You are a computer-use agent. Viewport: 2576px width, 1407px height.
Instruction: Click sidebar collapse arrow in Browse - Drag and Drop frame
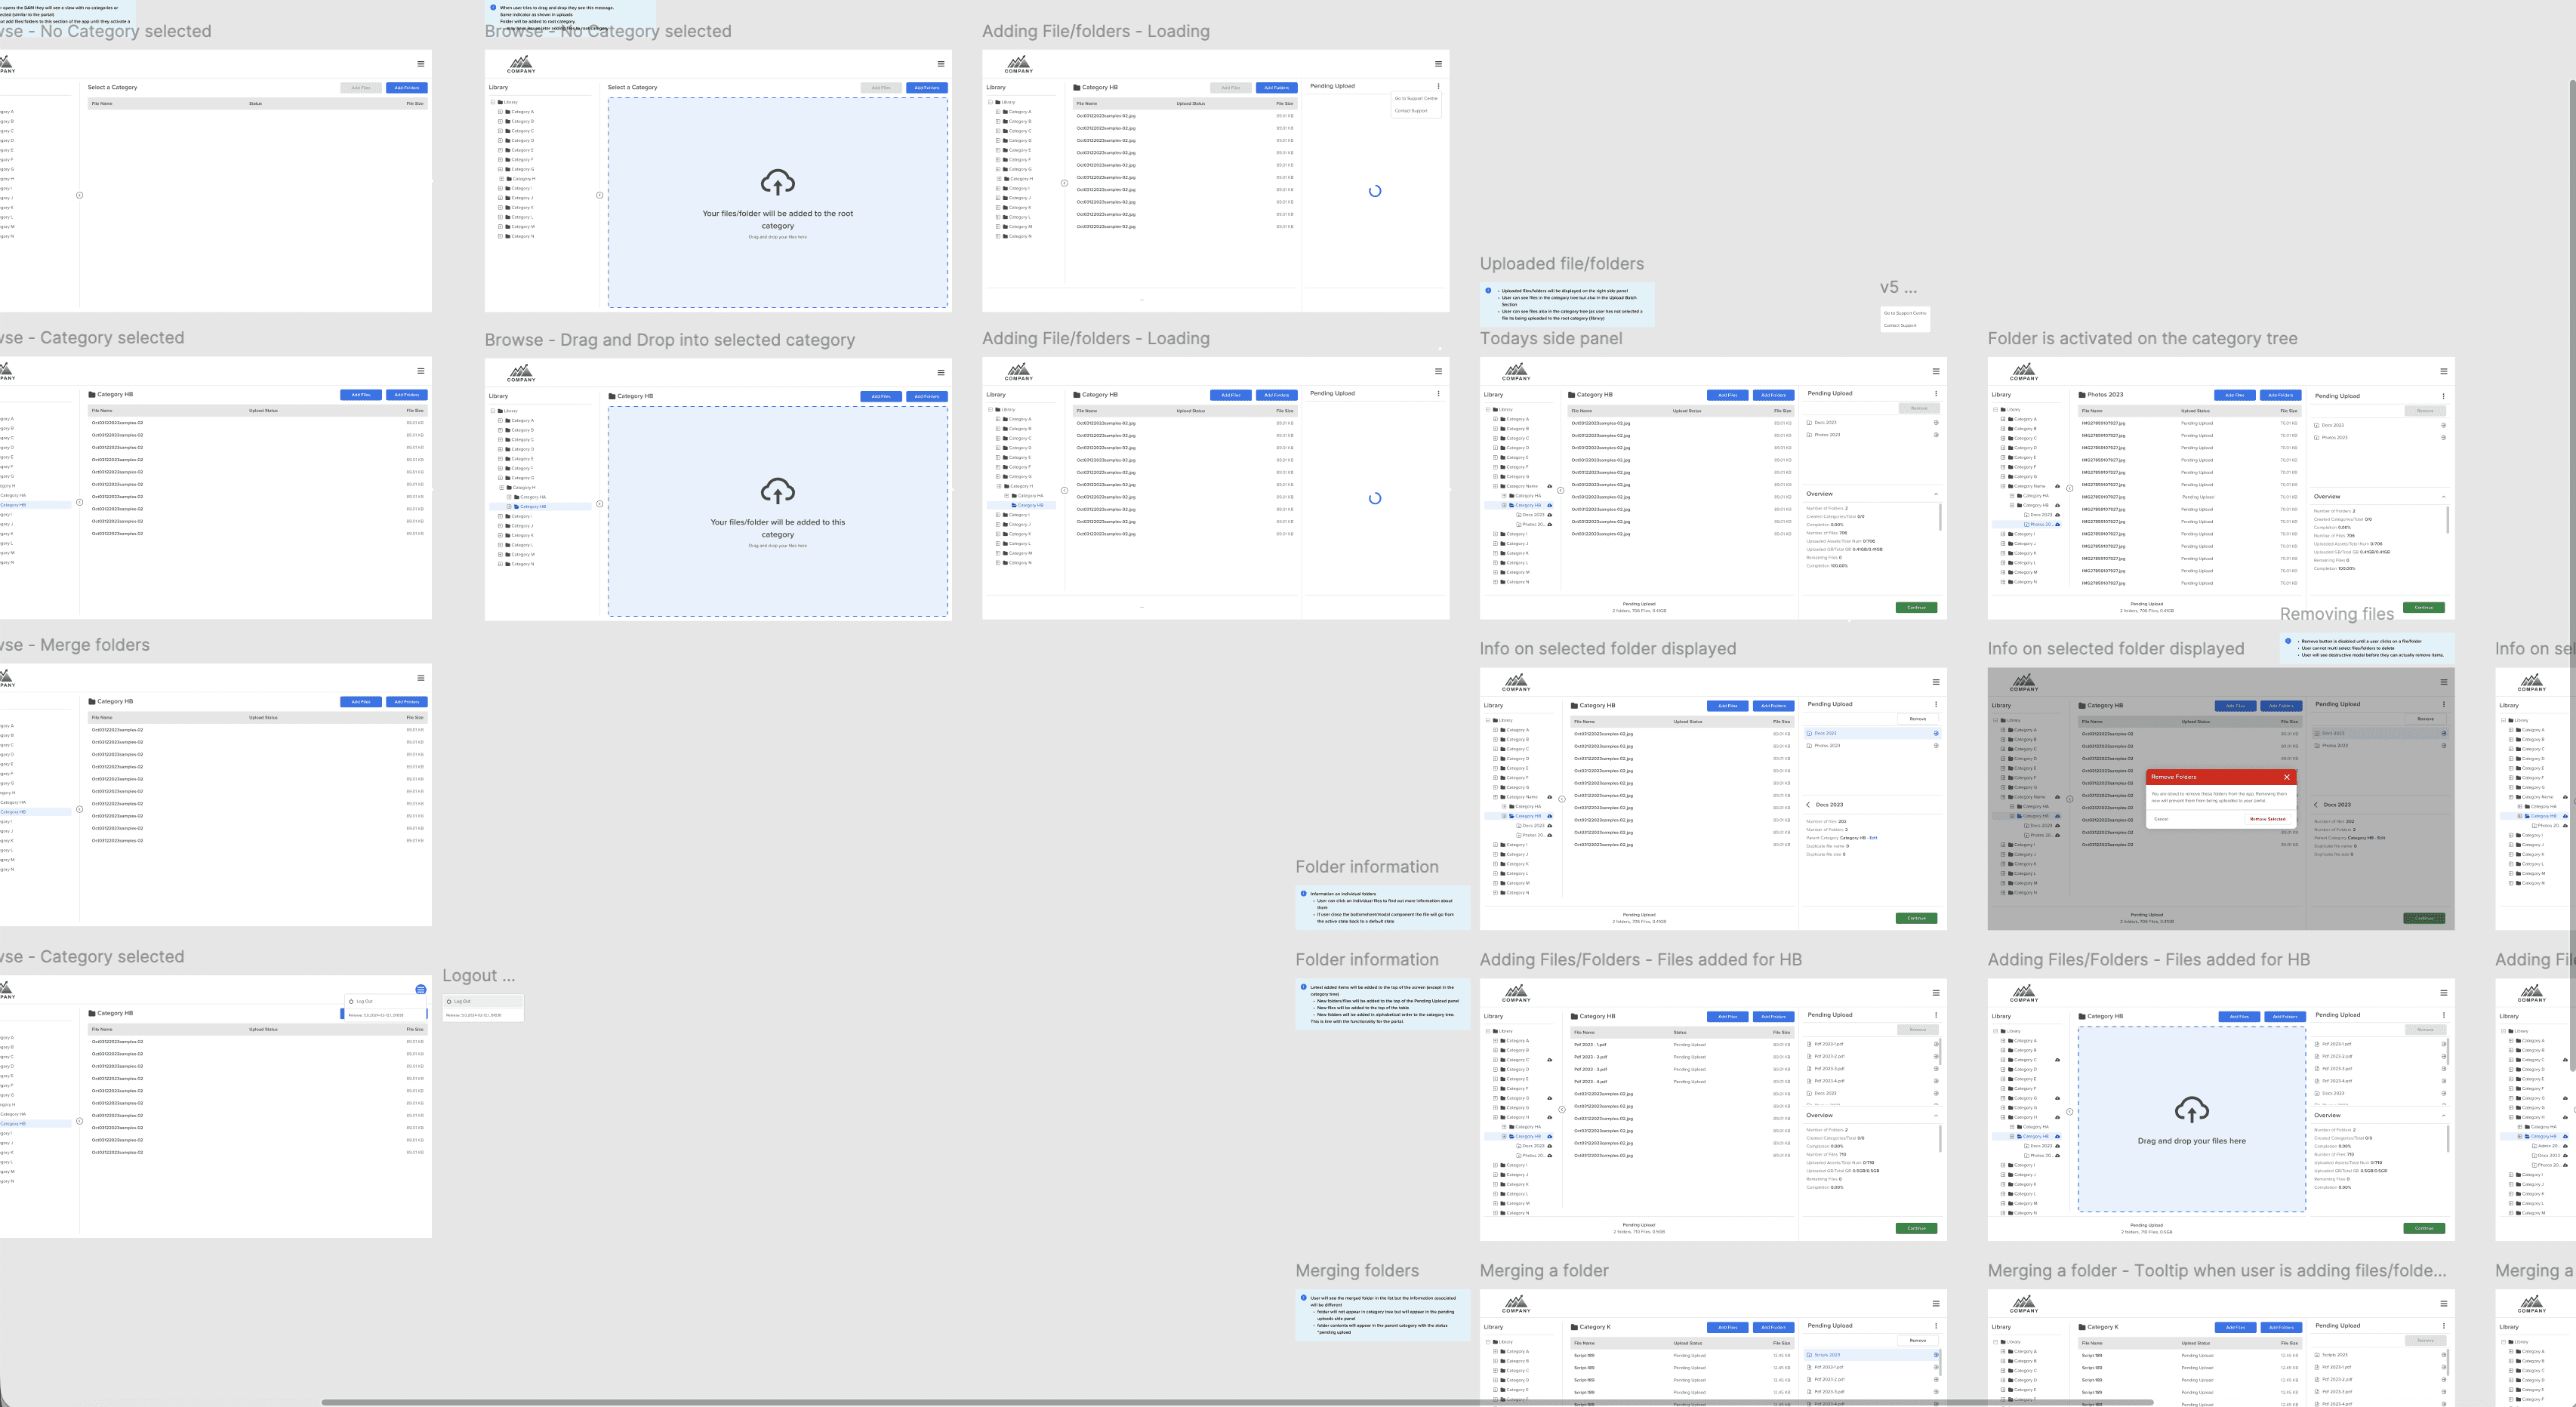point(600,504)
